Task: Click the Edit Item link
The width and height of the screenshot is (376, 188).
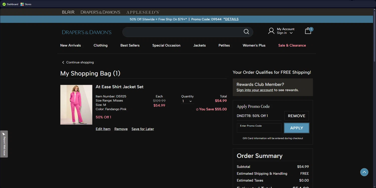Action: [x=103, y=129]
